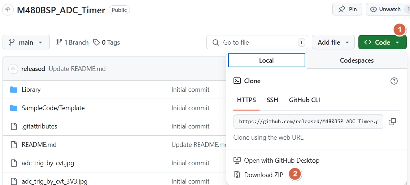410x185 pixels.
Task: Click the README.md file icon
Action: (x=14, y=145)
